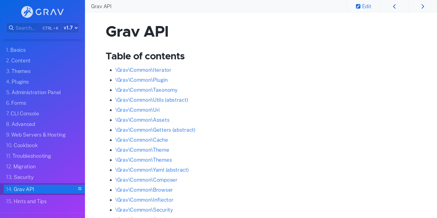Image resolution: width=437 pixels, height=218 pixels.
Task: Select the \Grav\Common\Security link
Action: click(x=144, y=210)
